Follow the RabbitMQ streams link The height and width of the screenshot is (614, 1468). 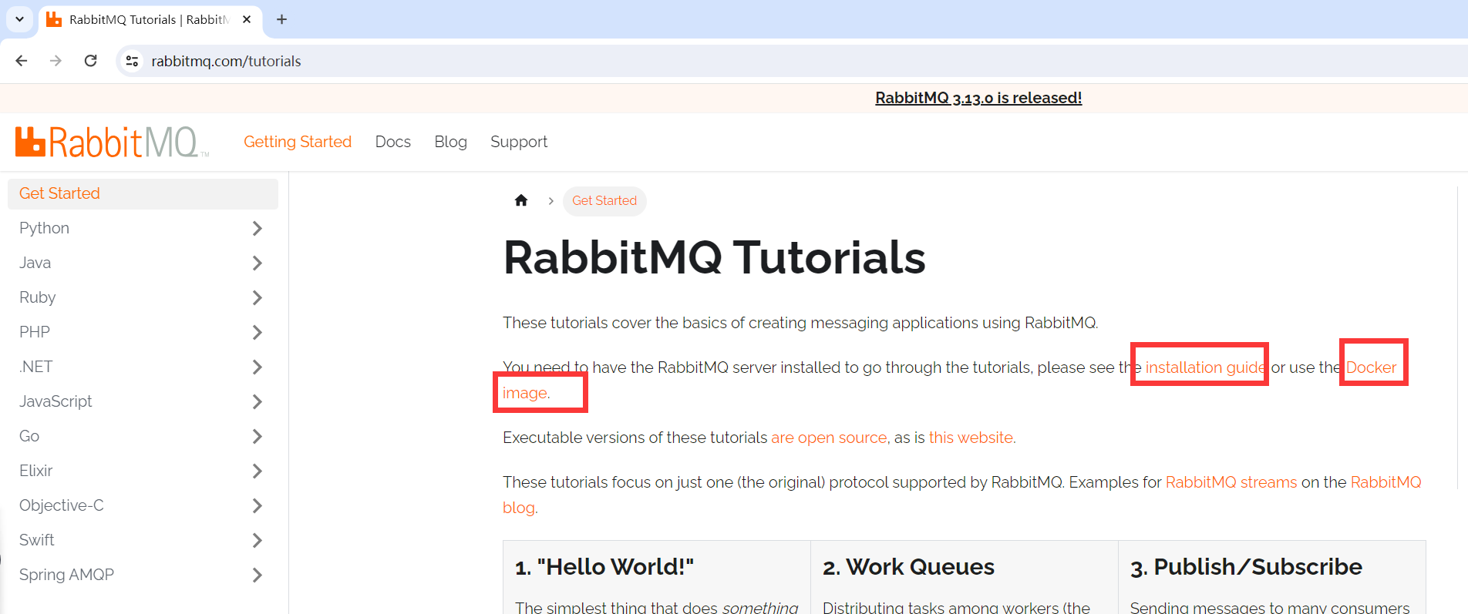[1231, 482]
